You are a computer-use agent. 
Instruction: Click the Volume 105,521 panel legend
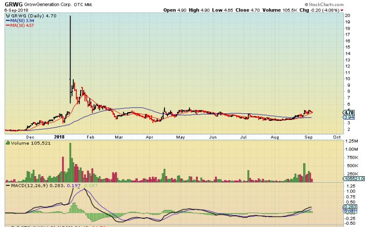tap(31, 143)
